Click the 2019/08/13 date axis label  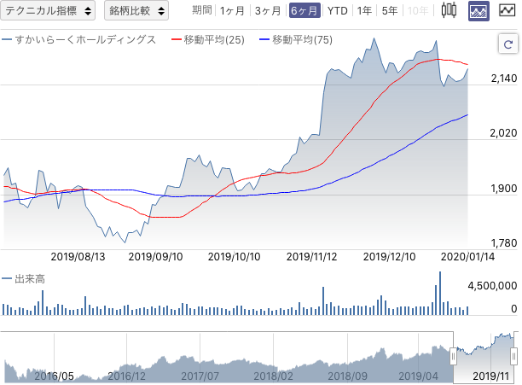78,257
